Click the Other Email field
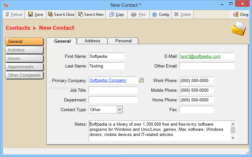 [207, 66]
